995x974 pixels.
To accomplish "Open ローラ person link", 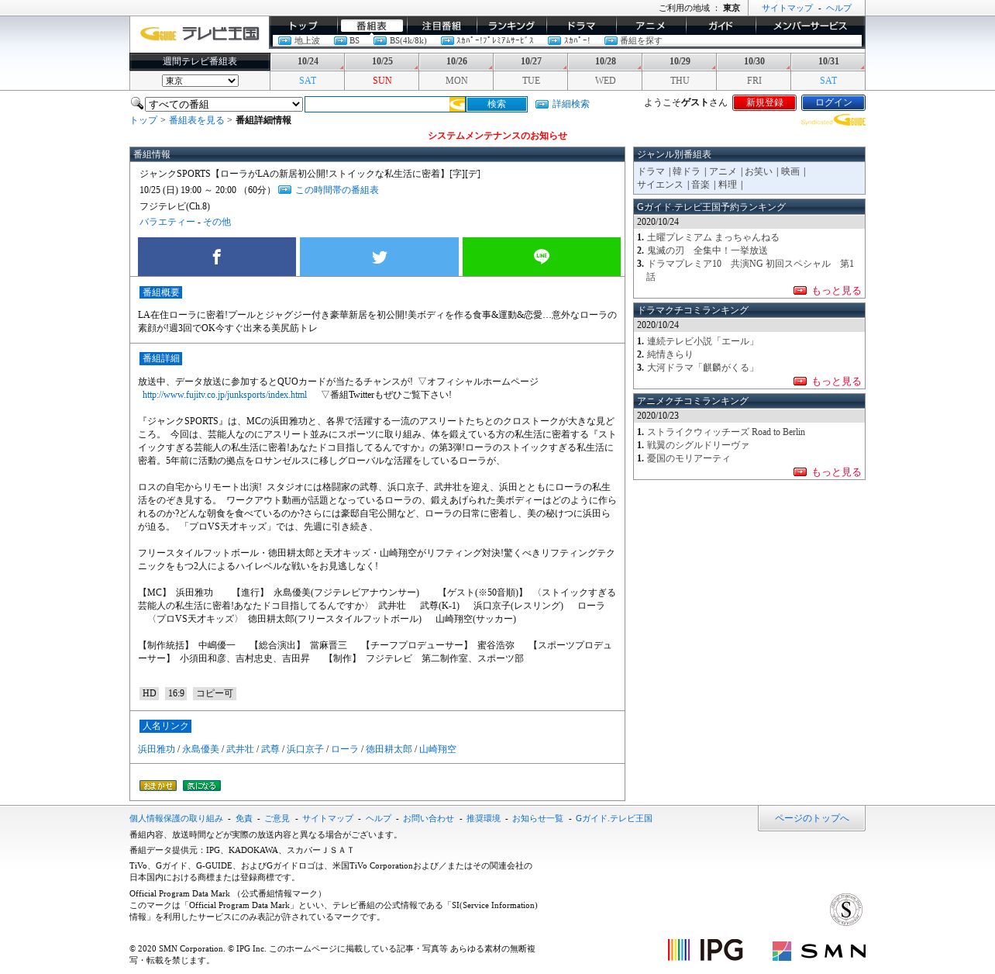I will pos(345,749).
